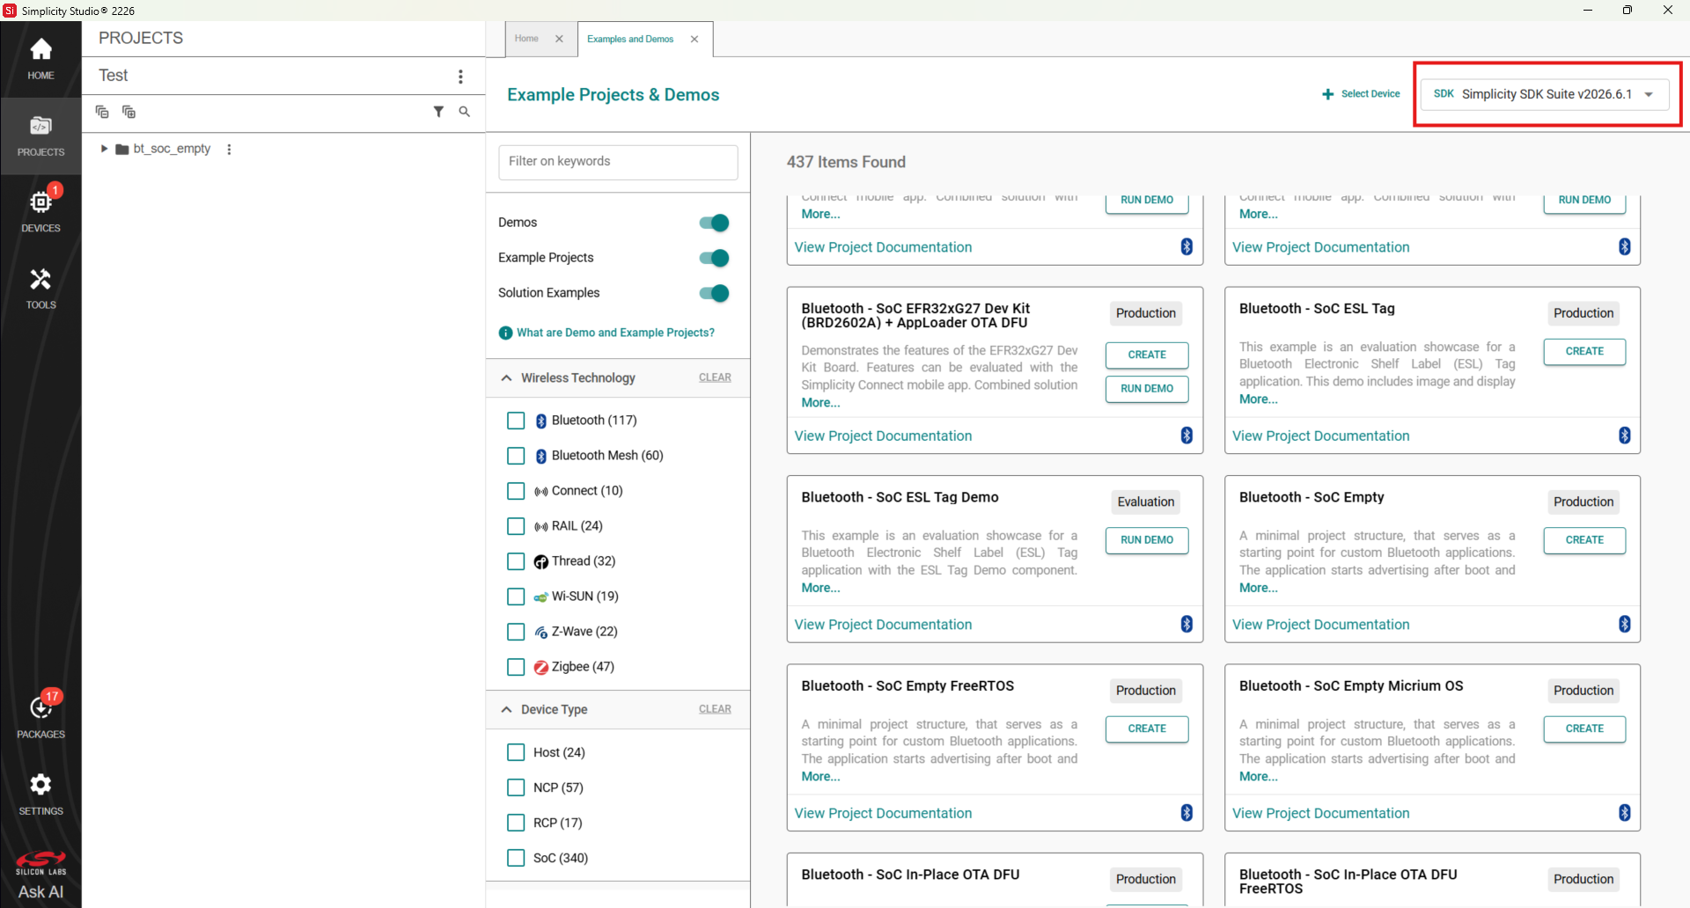Viewport: 1690px width, 908px height.
Task: Open the Packages sidebar view
Action: (40, 715)
